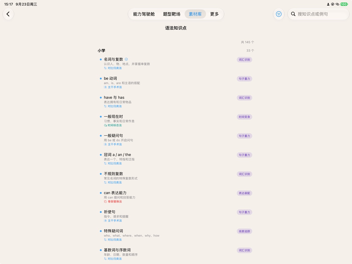
Task: Click the 对比归类法 icon under 特殊疑问词
Action: [x=105, y=240]
